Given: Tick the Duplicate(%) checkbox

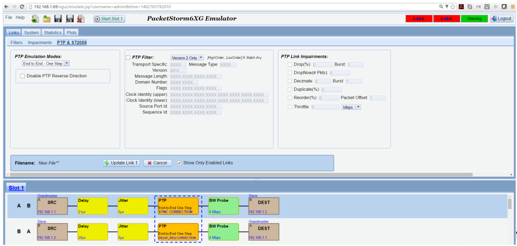Looking at the screenshot, I should [x=290, y=90].
